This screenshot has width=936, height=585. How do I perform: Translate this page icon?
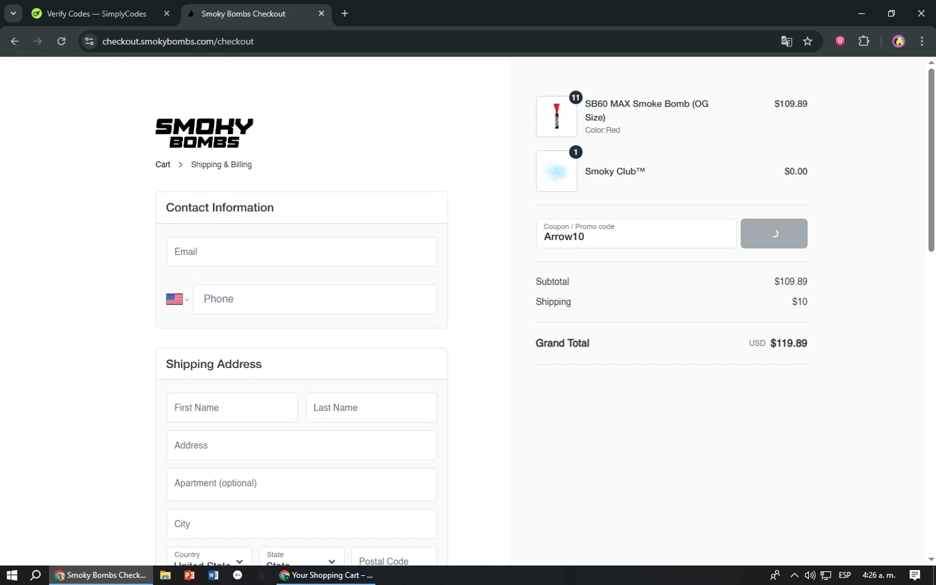click(786, 41)
